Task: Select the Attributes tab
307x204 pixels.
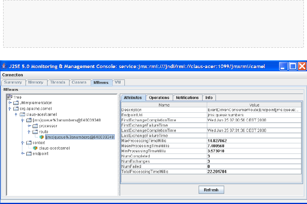Action: (133, 97)
